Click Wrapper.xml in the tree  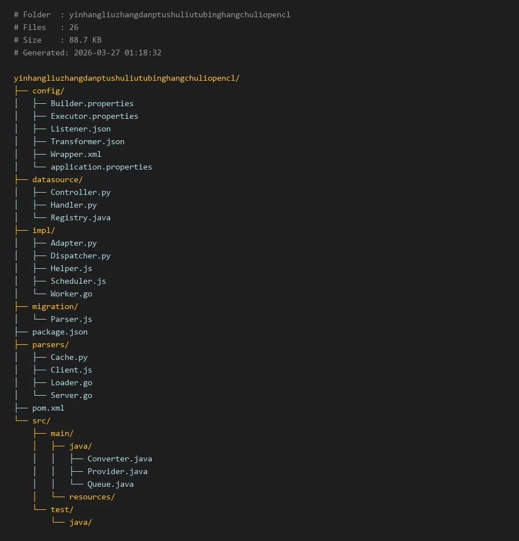[76, 155]
